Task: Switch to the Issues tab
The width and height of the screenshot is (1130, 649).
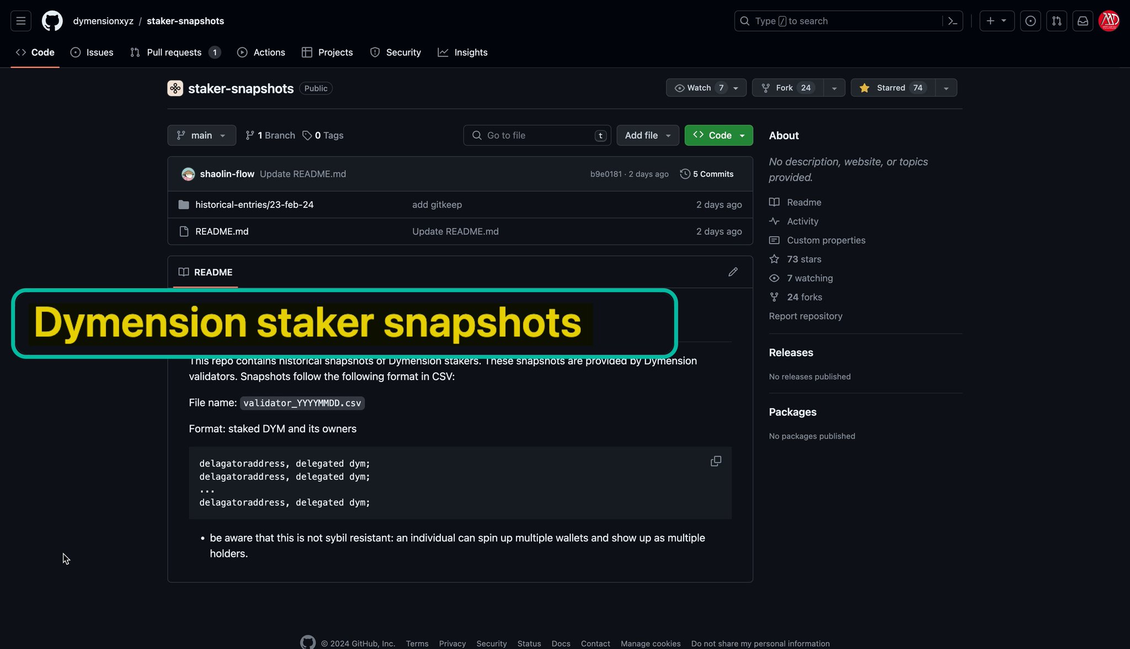Action: point(92,52)
